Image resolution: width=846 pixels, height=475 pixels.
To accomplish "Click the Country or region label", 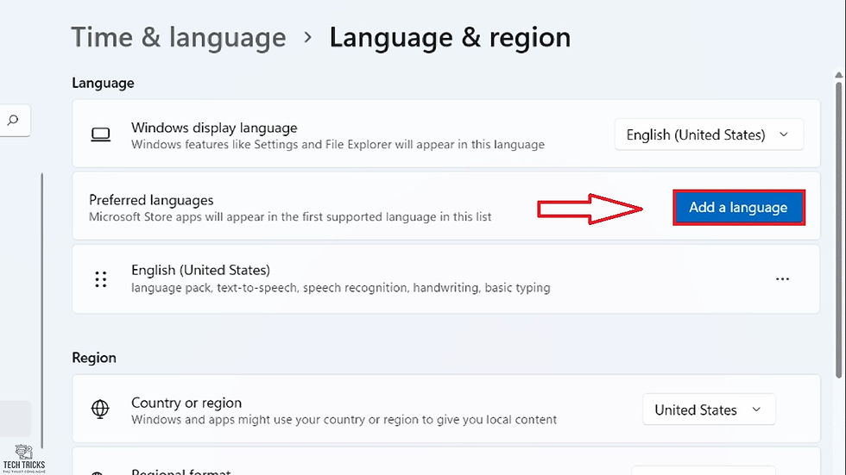I will click(x=186, y=403).
